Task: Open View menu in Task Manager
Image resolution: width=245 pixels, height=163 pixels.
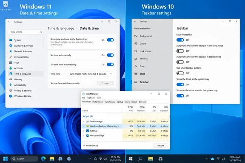Action: [x=99, y=98]
